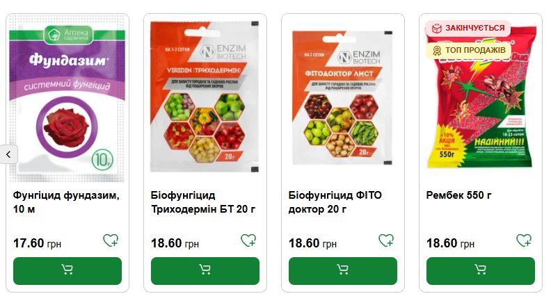The image size is (551, 303).
Task: Toggle favorite heart for ФІТО доктор 20 г
Action: [x=386, y=240]
